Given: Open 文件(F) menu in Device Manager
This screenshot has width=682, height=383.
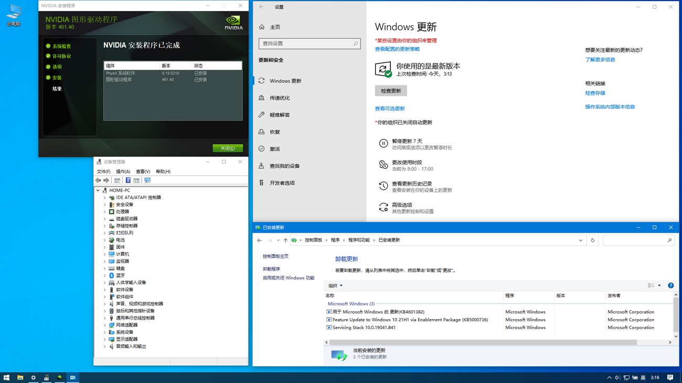Looking at the screenshot, I should (x=103, y=171).
